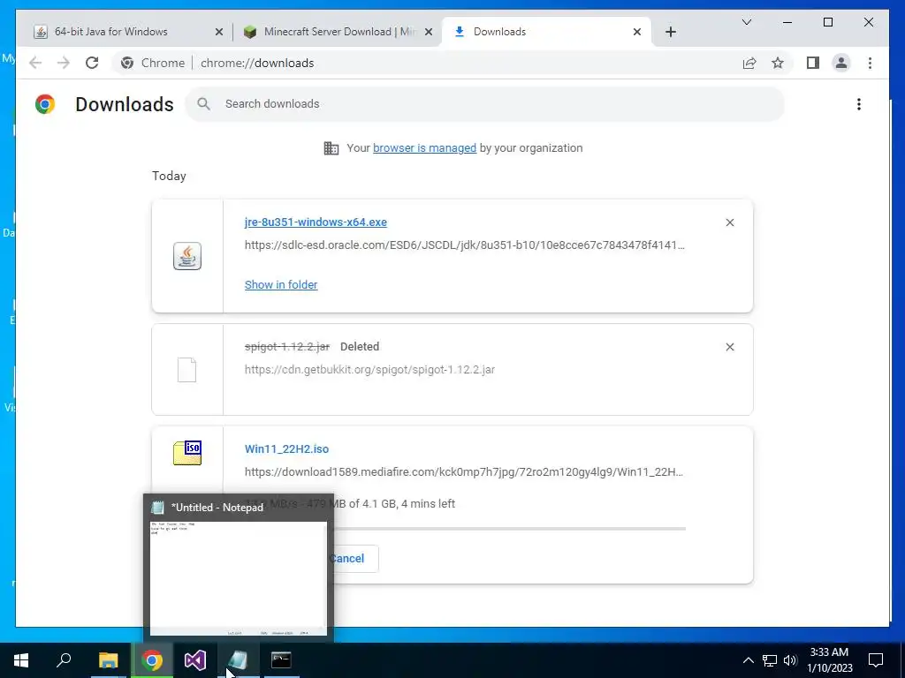Viewport: 905px width, 678px height.
Task: Click the Search downloads field
Action: [x=485, y=104]
